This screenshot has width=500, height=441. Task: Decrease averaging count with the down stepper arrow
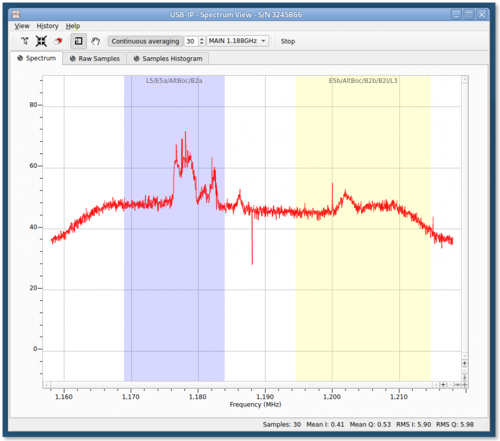[x=201, y=43]
